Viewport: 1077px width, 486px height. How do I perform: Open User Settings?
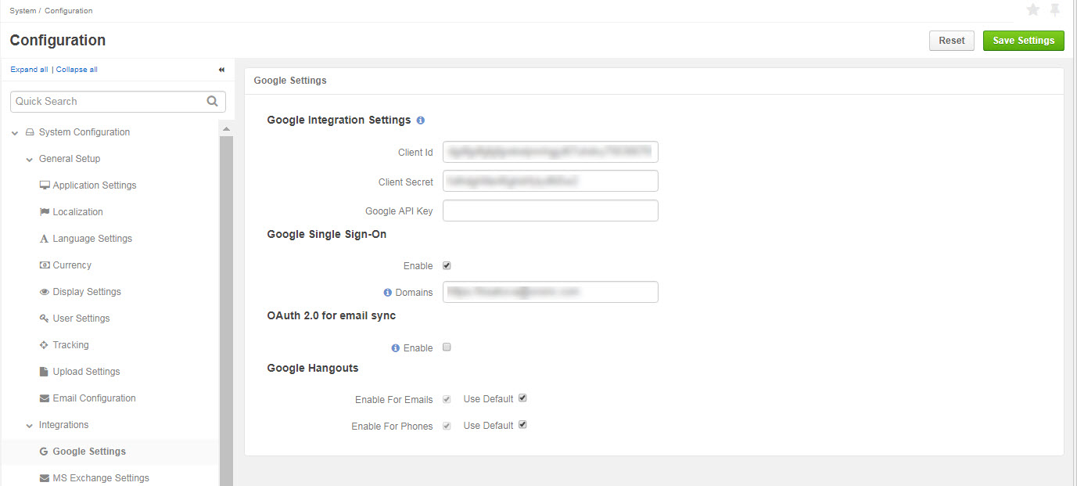(x=81, y=319)
